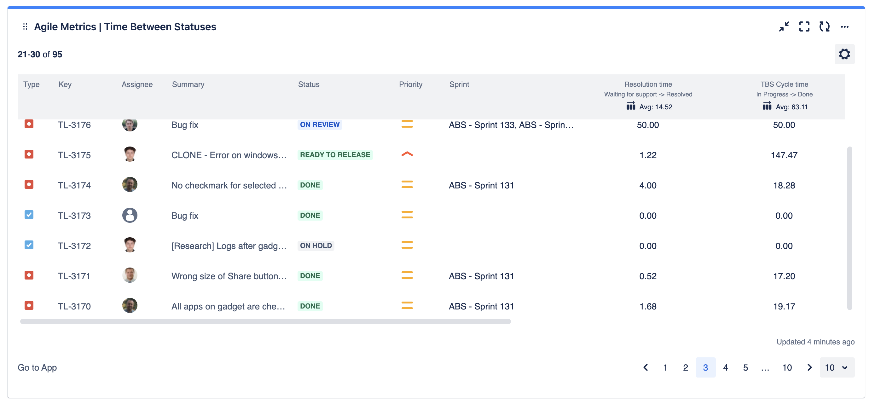Open the assignee avatar for TL-3171
The height and width of the screenshot is (404, 875).
coord(130,275)
